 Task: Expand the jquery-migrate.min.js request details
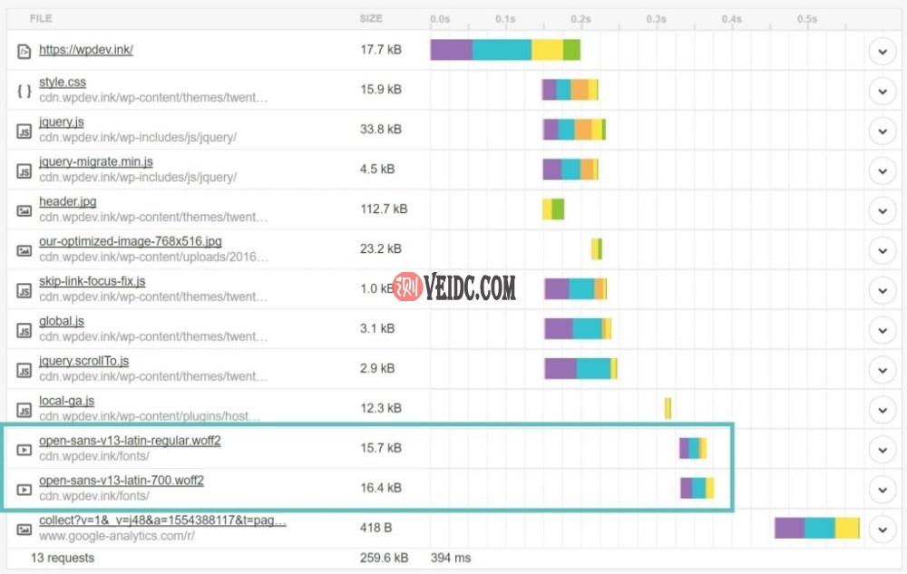(883, 171)
